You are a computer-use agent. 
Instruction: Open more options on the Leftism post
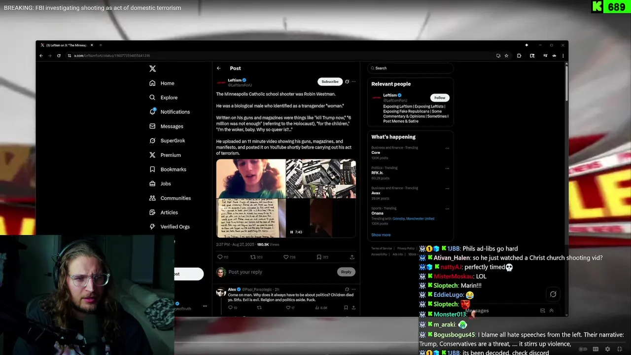click(x=353, y=81)
